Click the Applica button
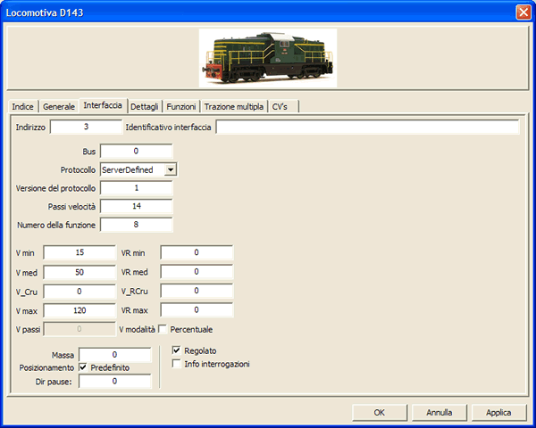The height and width of the screenshot is (428, 536). click(x=498, y=412)
